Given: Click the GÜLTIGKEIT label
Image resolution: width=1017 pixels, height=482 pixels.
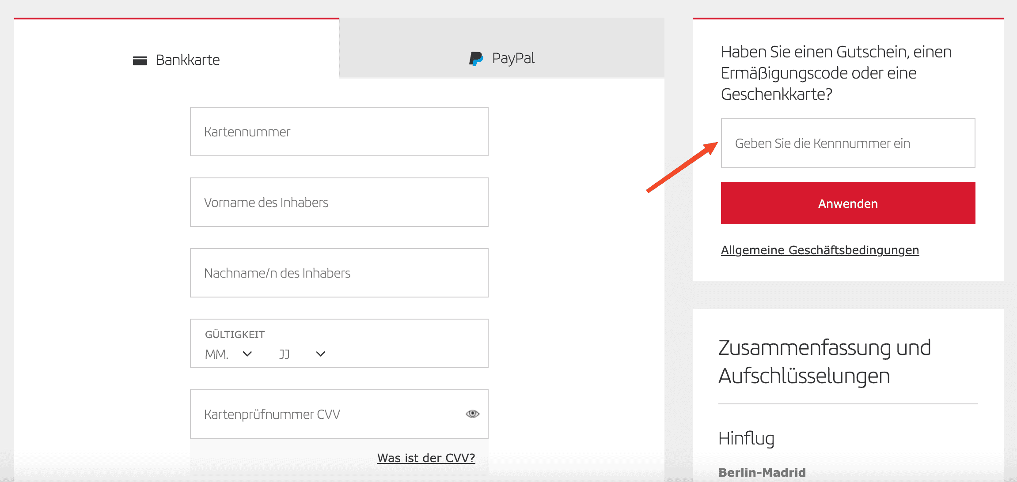Looking at the screenshot, I should coord(235,335).
